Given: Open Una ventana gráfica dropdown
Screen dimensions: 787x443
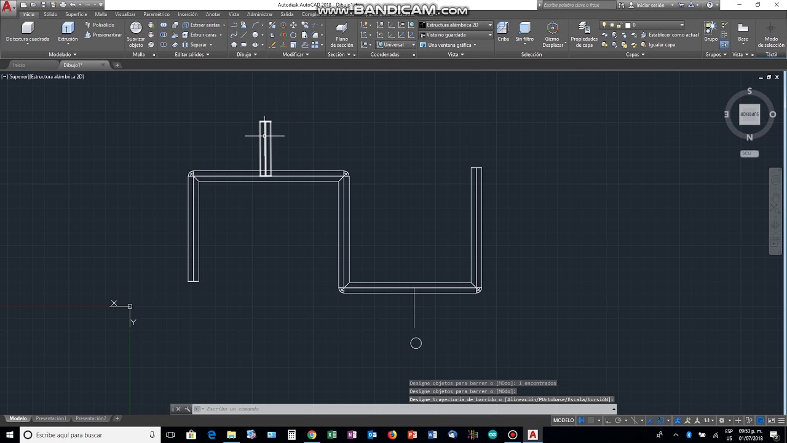Looking at the screenshot, I should coord(453,44).
